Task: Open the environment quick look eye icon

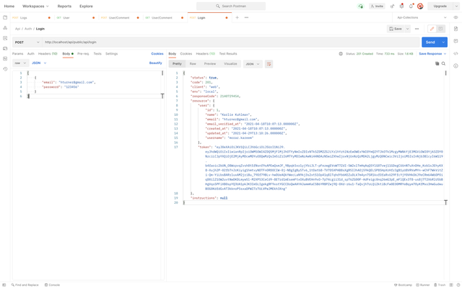Action: coord(456,17)
